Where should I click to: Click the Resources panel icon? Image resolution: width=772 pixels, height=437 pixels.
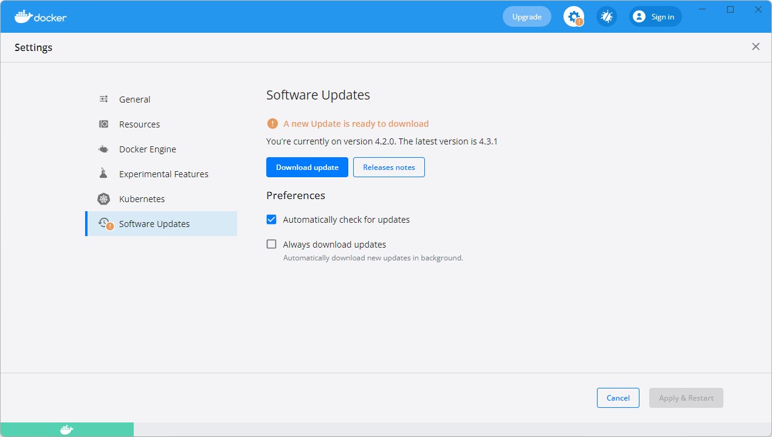click(103, 124)
